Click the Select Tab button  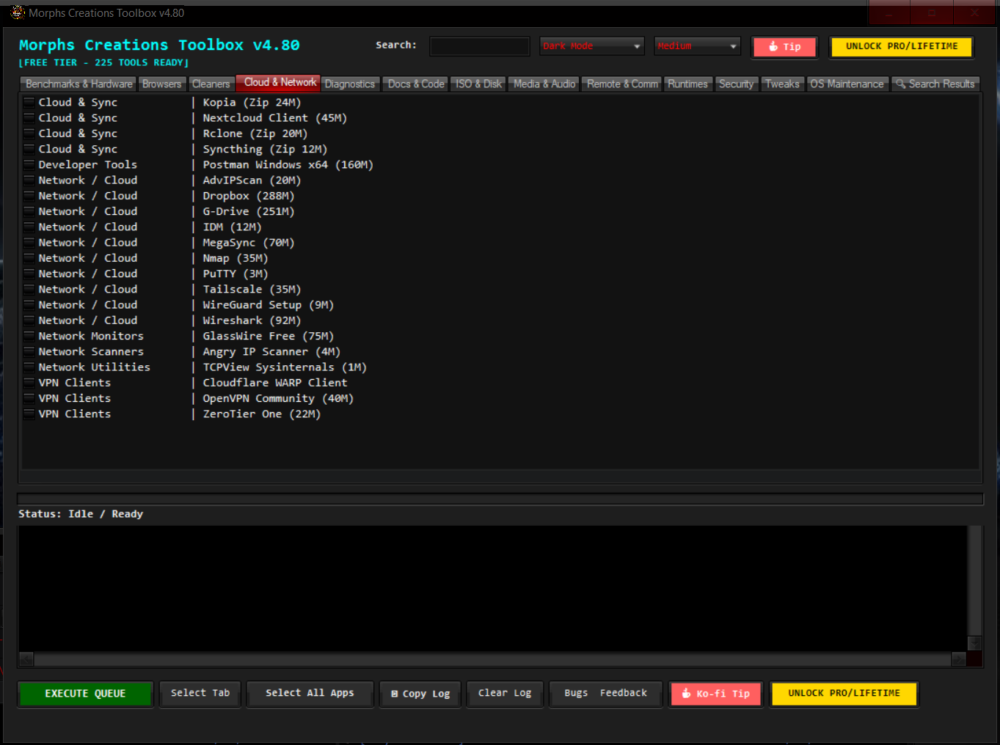(x=200, y=694)
